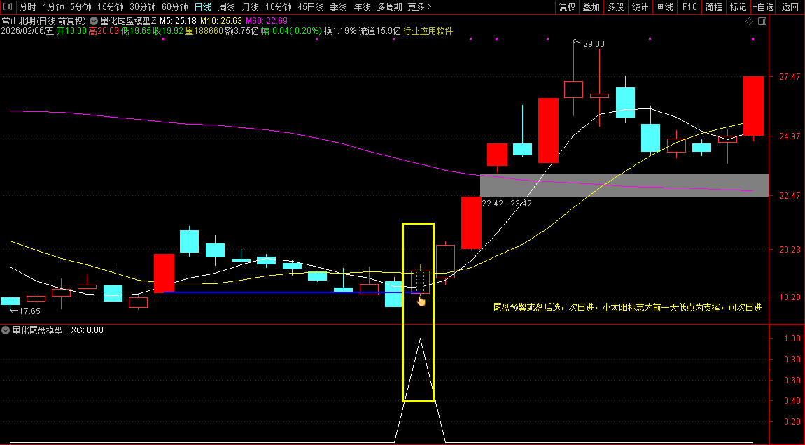The height and width of the screenshot is (445, 805).
Task: Click the 20.23 price axis value
Action: tap(789, 250)
